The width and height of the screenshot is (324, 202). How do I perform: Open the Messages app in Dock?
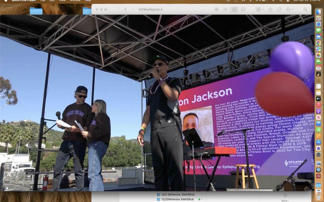[318, 30]
